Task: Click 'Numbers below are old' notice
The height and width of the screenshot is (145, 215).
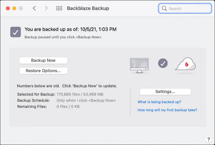Action: 67,86
